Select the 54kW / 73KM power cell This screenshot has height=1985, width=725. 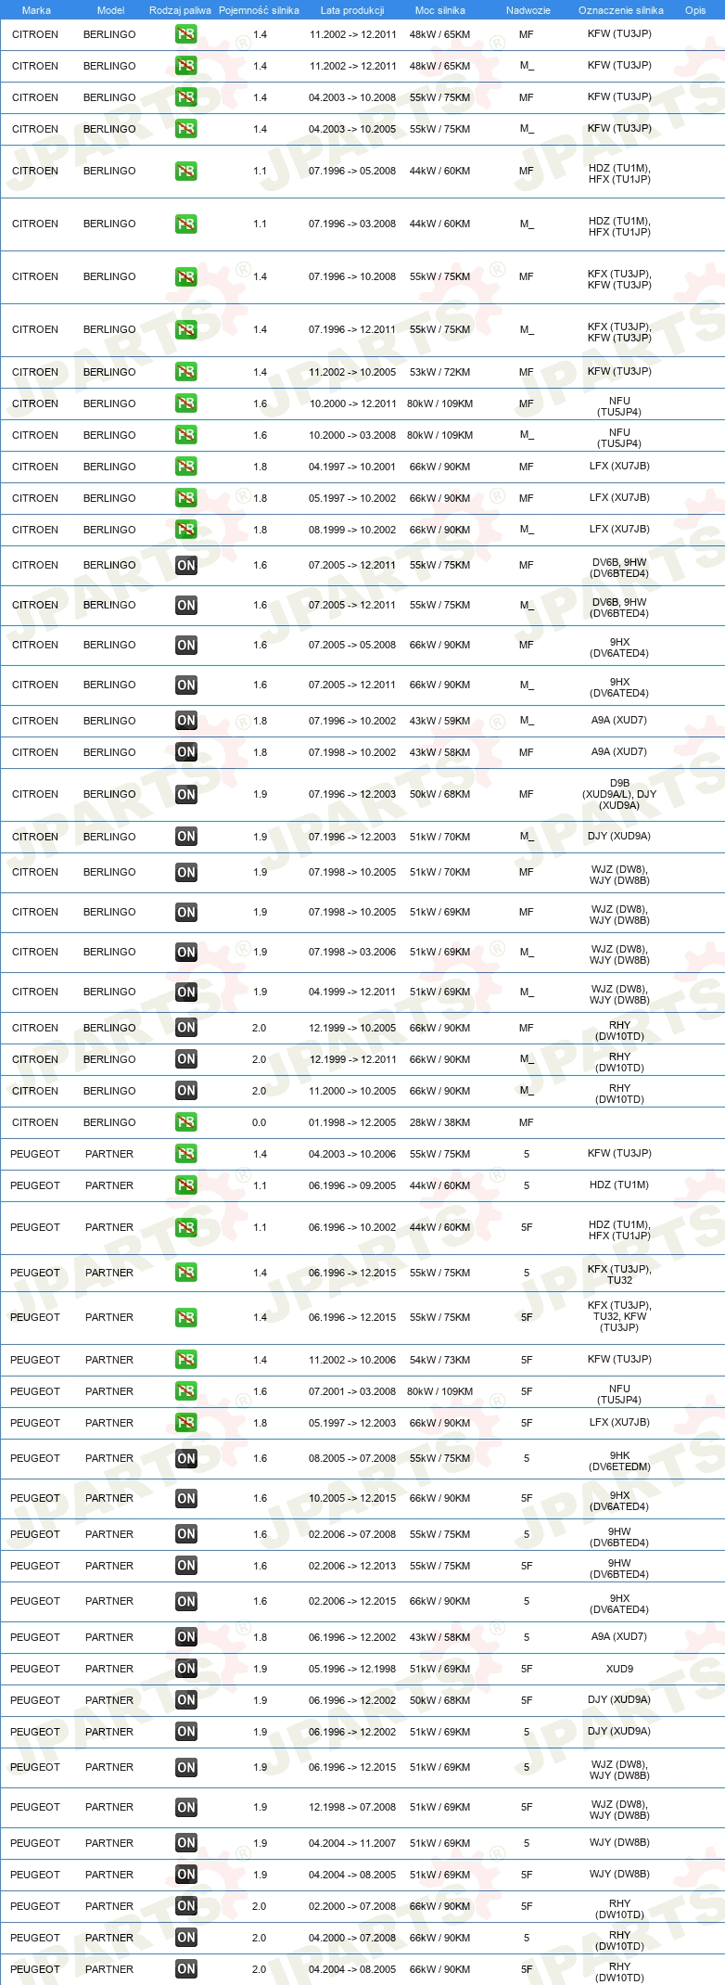point(440,1360)
